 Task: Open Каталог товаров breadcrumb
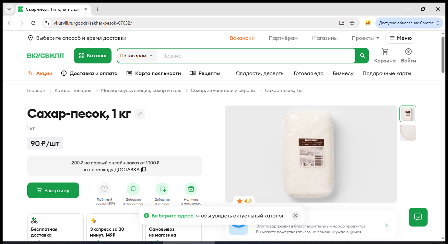[73, 91]
